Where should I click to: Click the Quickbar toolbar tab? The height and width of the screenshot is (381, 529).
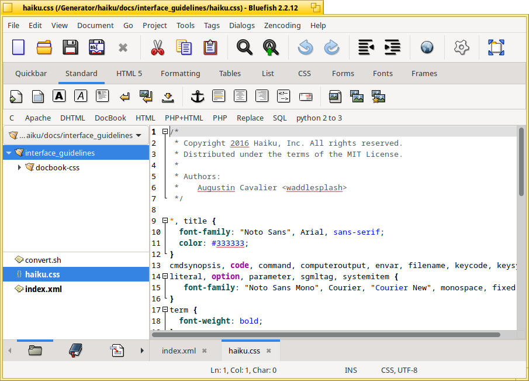tap(31, 74)
